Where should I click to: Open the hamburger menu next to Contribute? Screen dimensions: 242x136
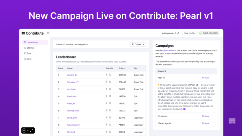(48, 33)
